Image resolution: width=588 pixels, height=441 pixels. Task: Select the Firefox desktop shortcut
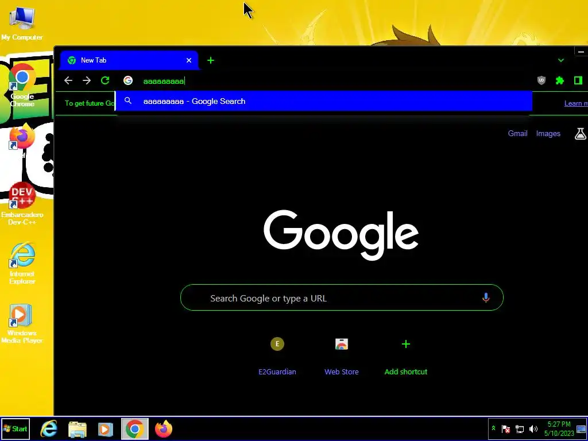(x=21, y=141)
